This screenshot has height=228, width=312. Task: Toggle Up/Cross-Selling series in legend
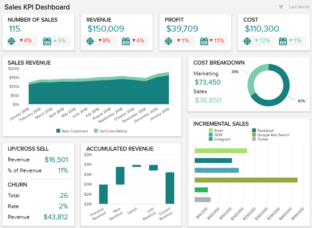point(110,131)
